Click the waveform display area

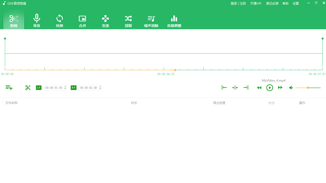[164, 53]
